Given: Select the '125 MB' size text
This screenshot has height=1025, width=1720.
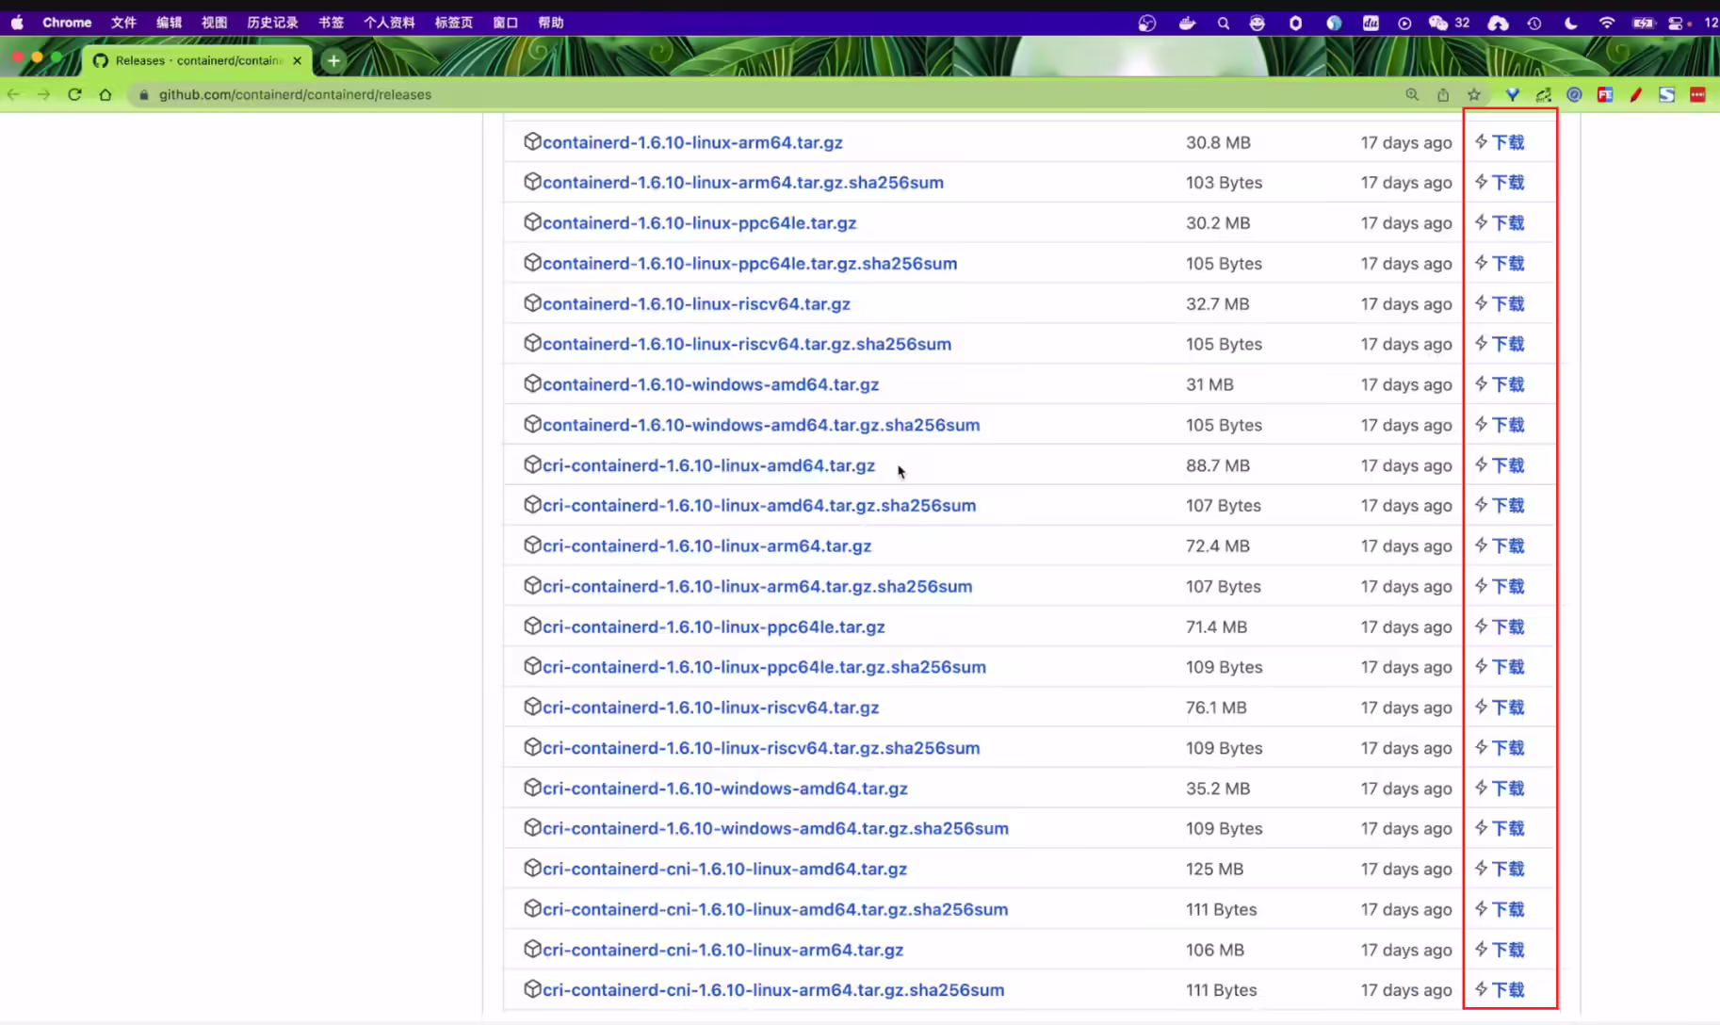Looking at the screenshot, I should 1214,869.
